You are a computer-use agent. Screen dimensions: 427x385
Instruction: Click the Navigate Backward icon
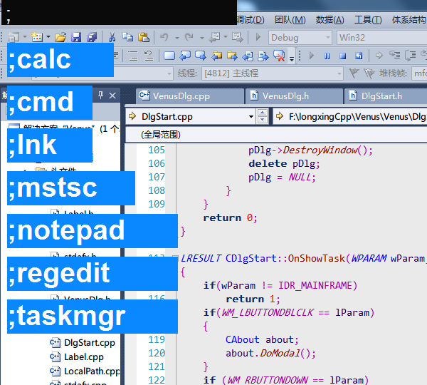[x=215, y=37]
